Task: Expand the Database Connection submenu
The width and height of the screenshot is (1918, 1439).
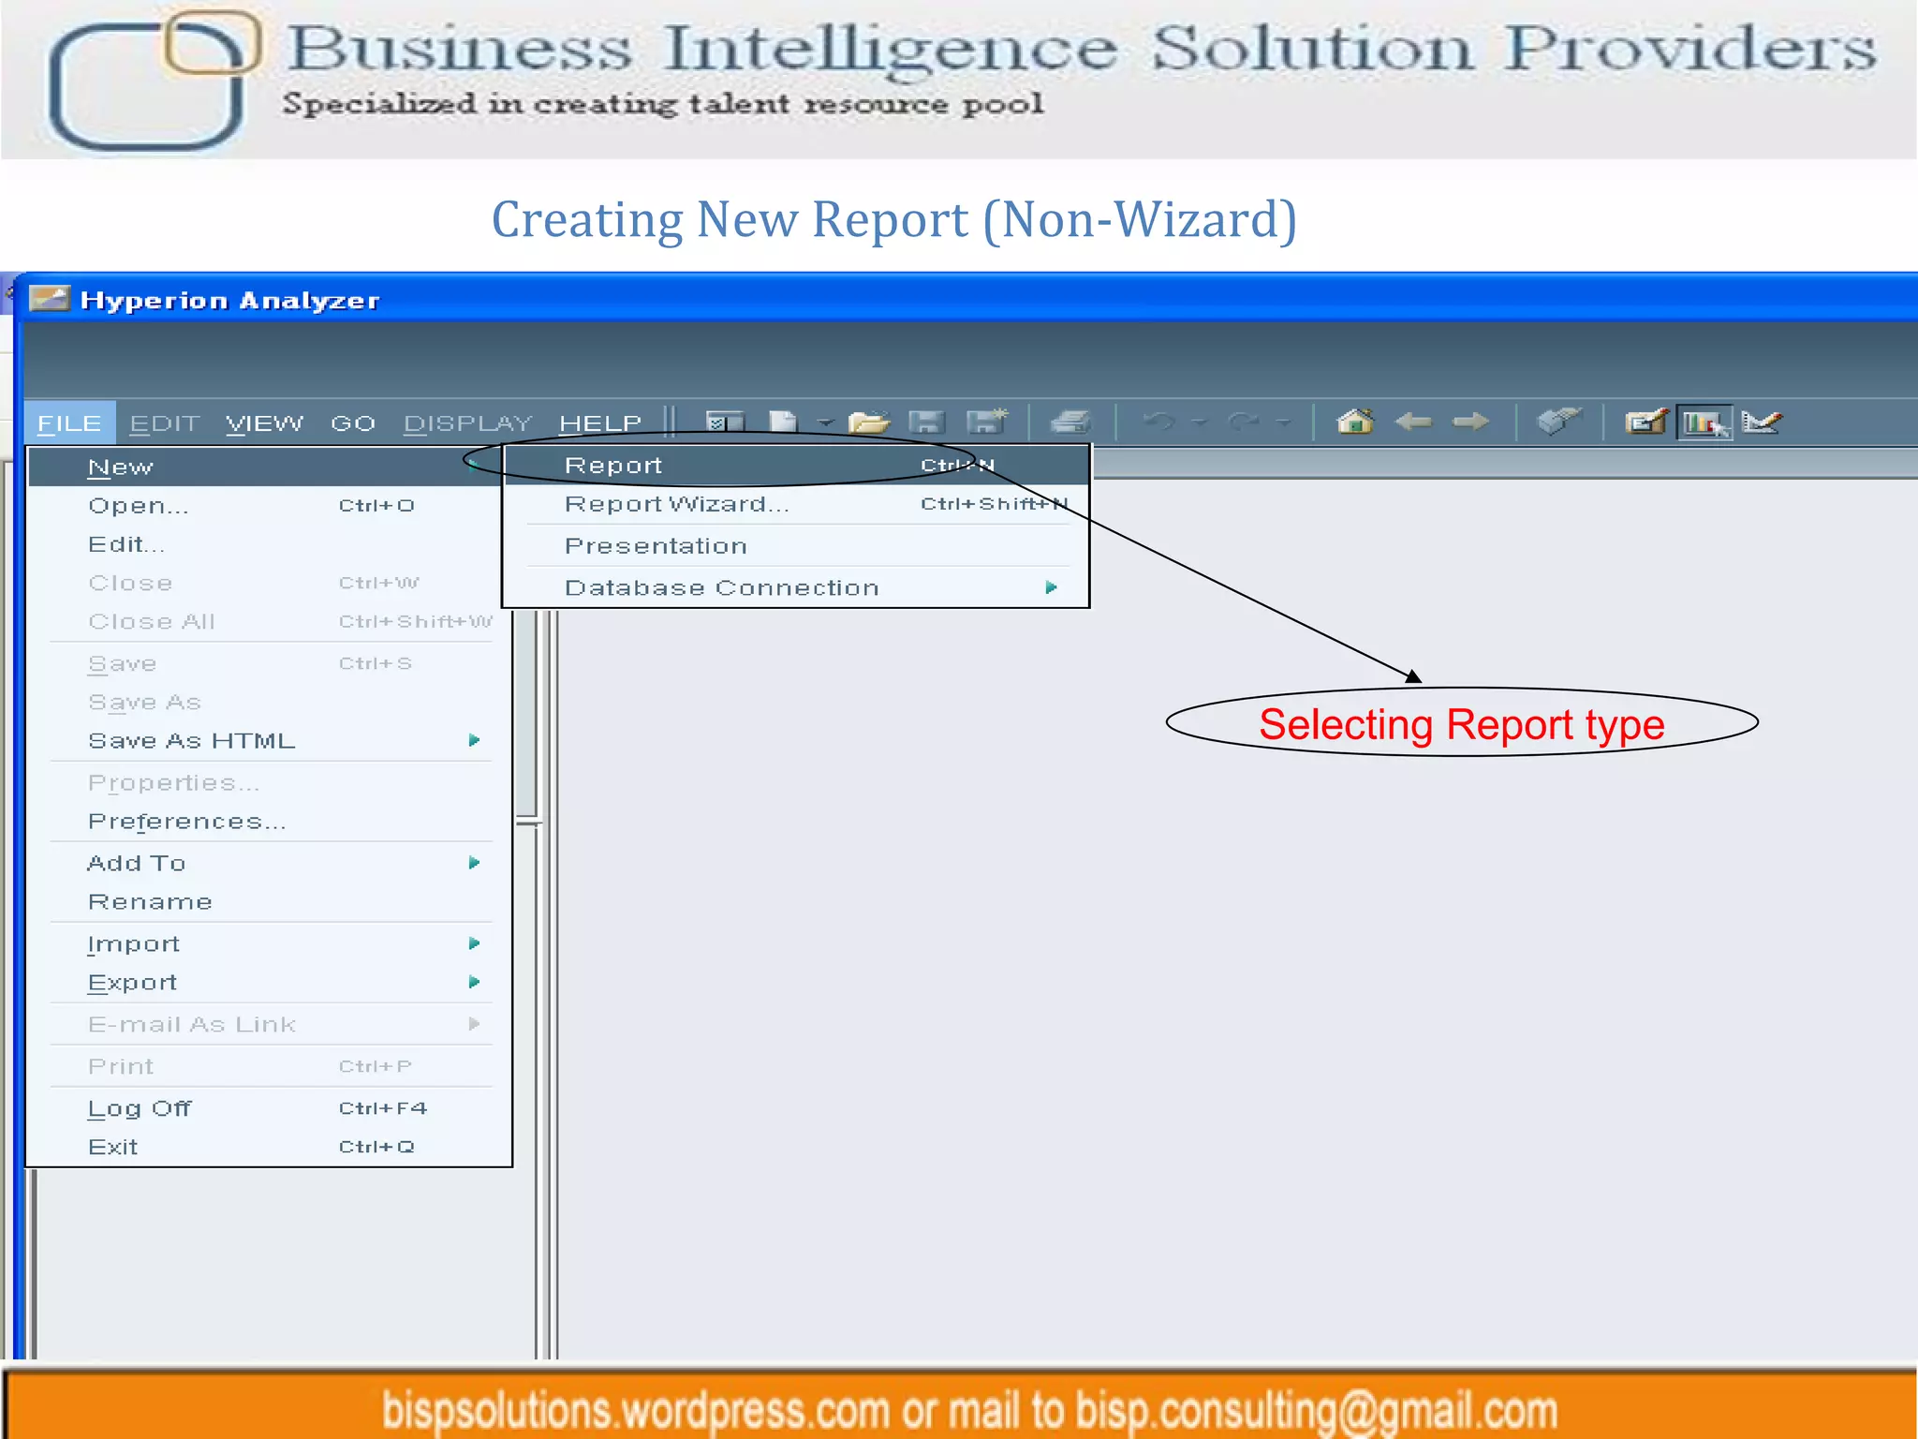Action: click(x=796, y=587)
